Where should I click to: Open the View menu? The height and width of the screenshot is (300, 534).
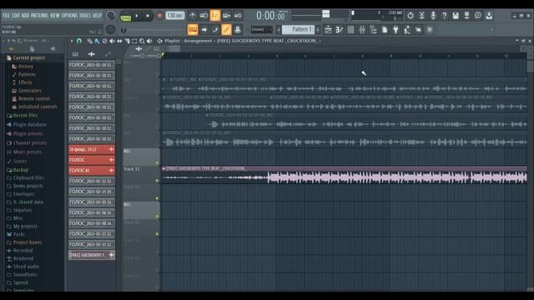[x=55, y=16]
